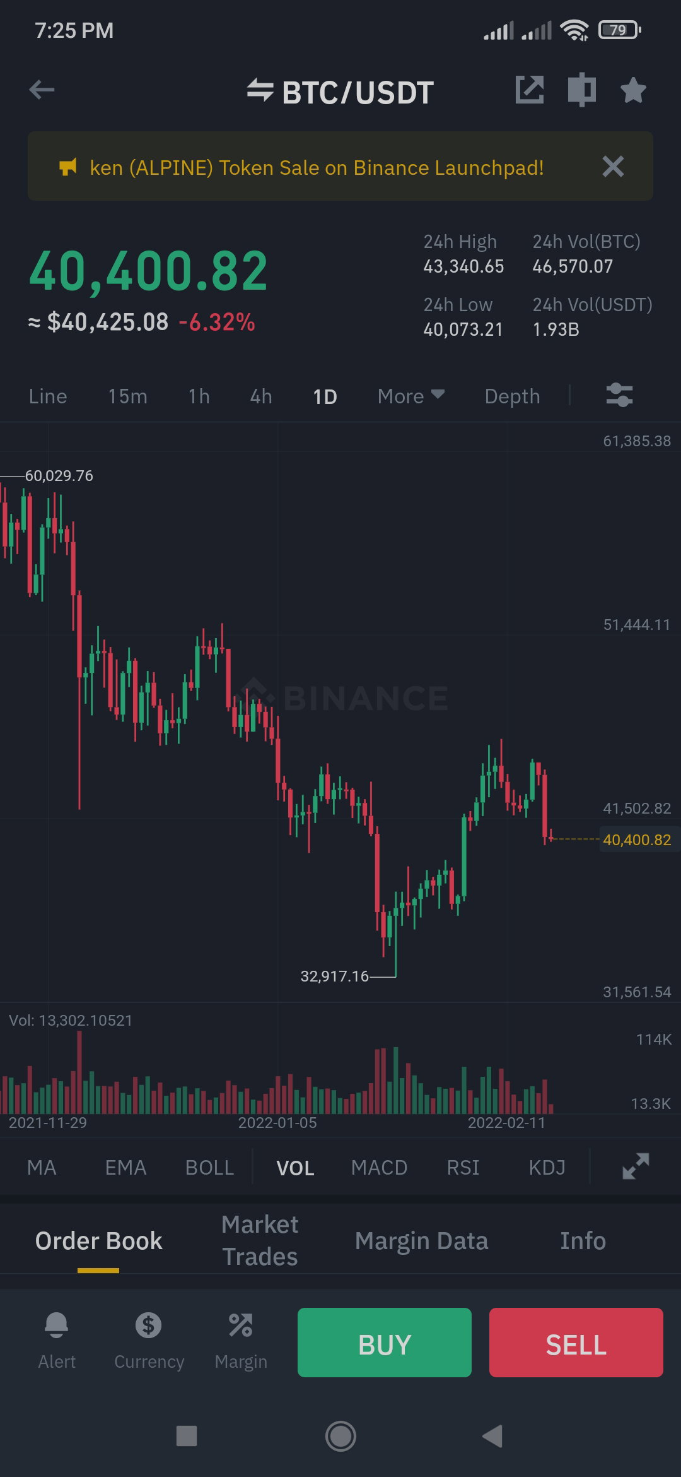Expand the More timeframe dropdown

[x=411, y=396]
